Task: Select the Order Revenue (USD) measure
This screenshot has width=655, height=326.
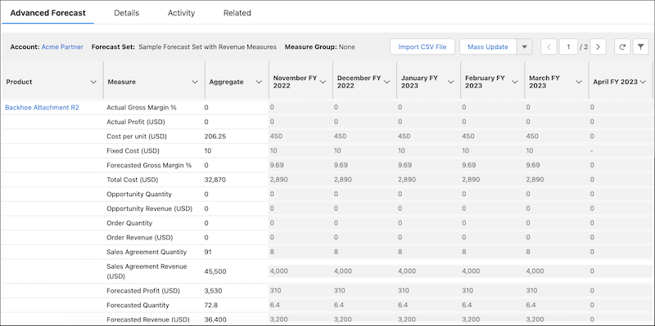Action: coord(139,238)
